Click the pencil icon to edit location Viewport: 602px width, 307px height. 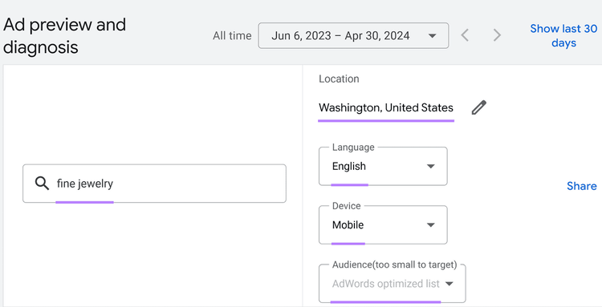tap(478, 107)
